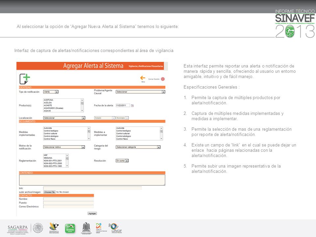The image size is (316, 237).
Task: Click the Medidas a implementar list scrollbar
Action: (x=161, y=133)
